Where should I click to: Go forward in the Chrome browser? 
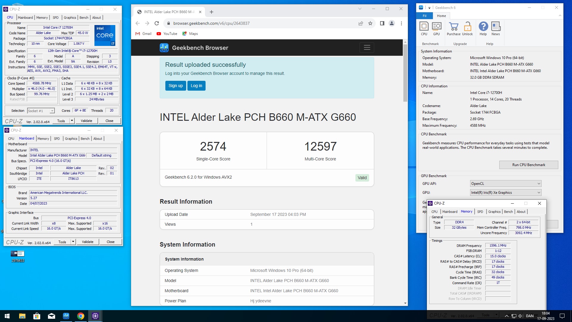(147, 23)
